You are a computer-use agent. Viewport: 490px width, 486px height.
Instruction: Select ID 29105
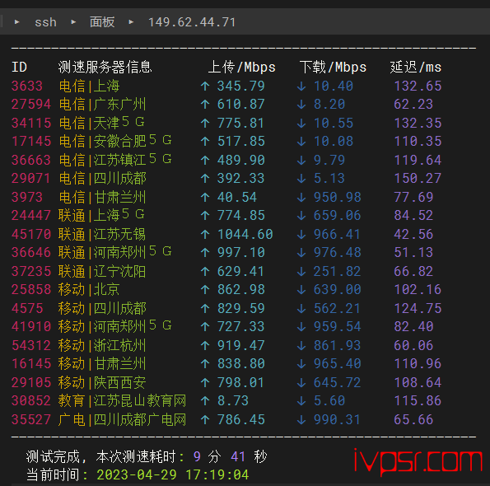click(x=31, y=382)
